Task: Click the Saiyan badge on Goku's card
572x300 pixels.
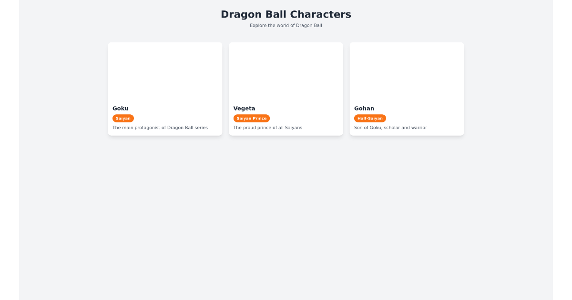Action: tap(123, 118)
